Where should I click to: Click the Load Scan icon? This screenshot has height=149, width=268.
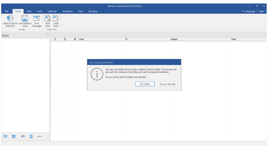[56, 21]
